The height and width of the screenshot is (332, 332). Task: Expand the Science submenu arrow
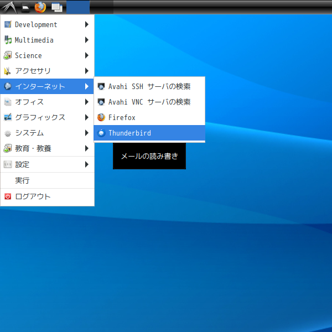pos(87,55)
